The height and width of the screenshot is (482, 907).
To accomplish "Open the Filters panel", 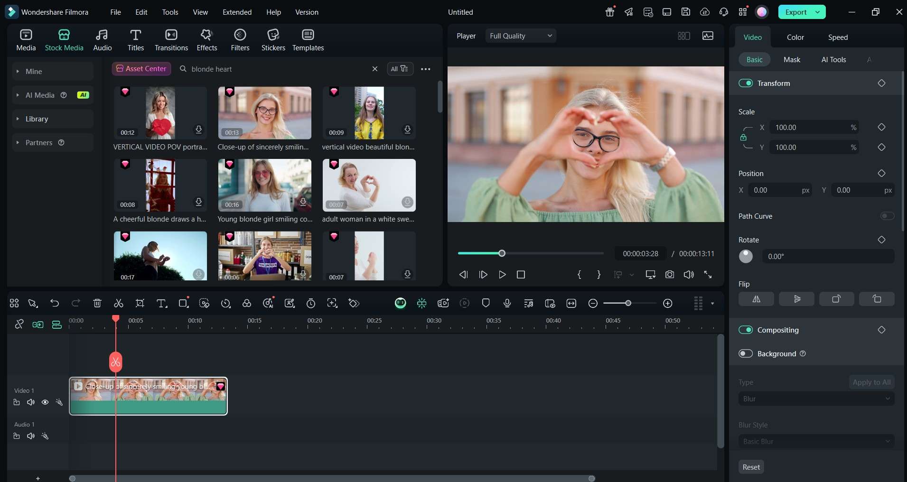I will [x=240, y=40].
